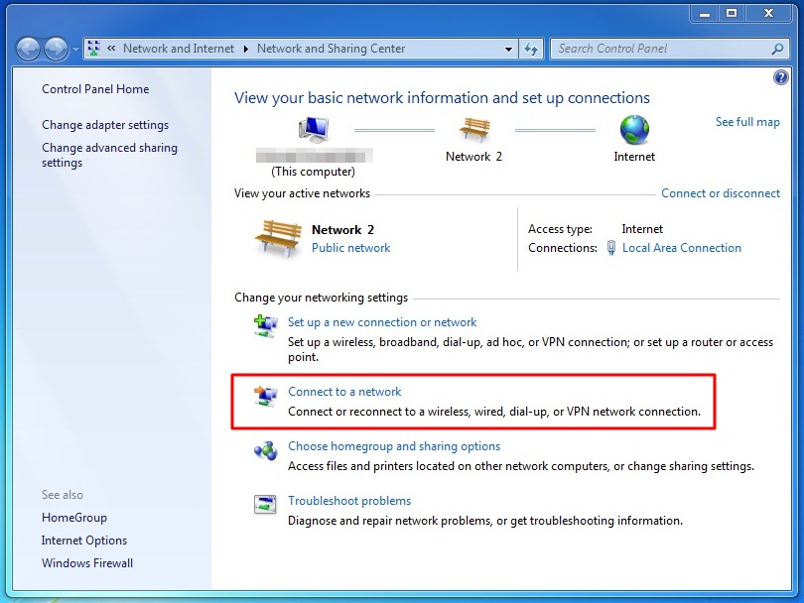Click the Set up new connection icon

[265, 326]
